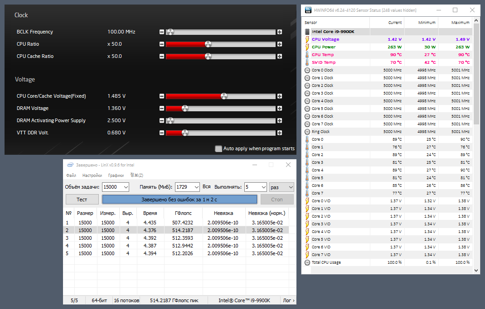Raise DRAM Activating Power Supply plus button

point(280,120)
